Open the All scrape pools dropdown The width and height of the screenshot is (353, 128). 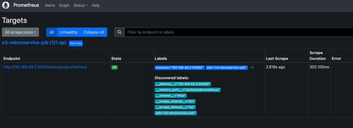tap(20, 32)
